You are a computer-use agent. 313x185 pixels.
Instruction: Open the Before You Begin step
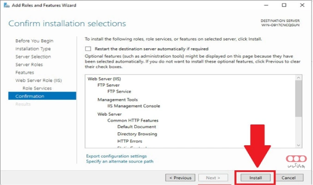coord(34,41)
